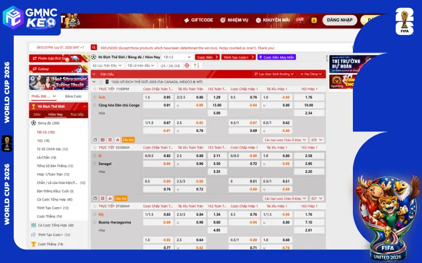Click the purple Cược Xiên May Mắn button
This screenshot has height=263, width=422.
pos(276,57)
